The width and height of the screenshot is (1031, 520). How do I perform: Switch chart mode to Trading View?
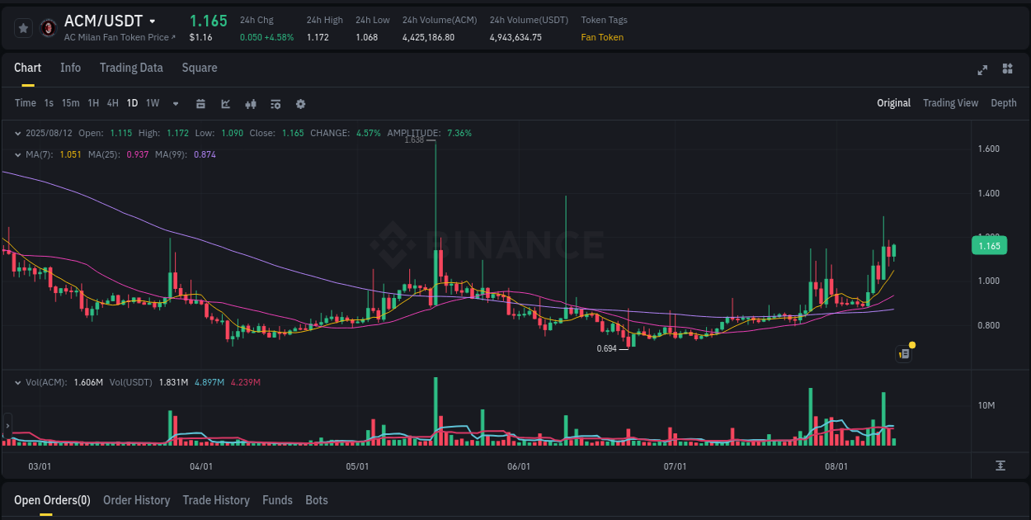coord(950,103)
